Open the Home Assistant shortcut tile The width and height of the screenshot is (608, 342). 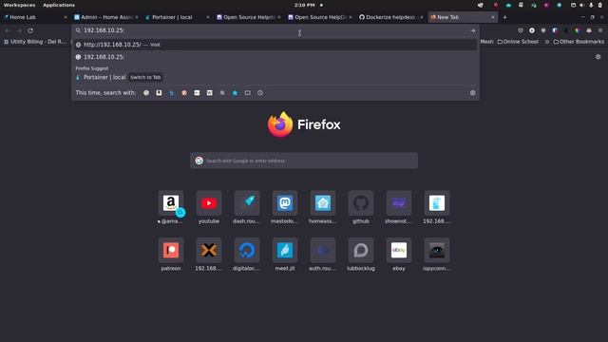point(323,203)
